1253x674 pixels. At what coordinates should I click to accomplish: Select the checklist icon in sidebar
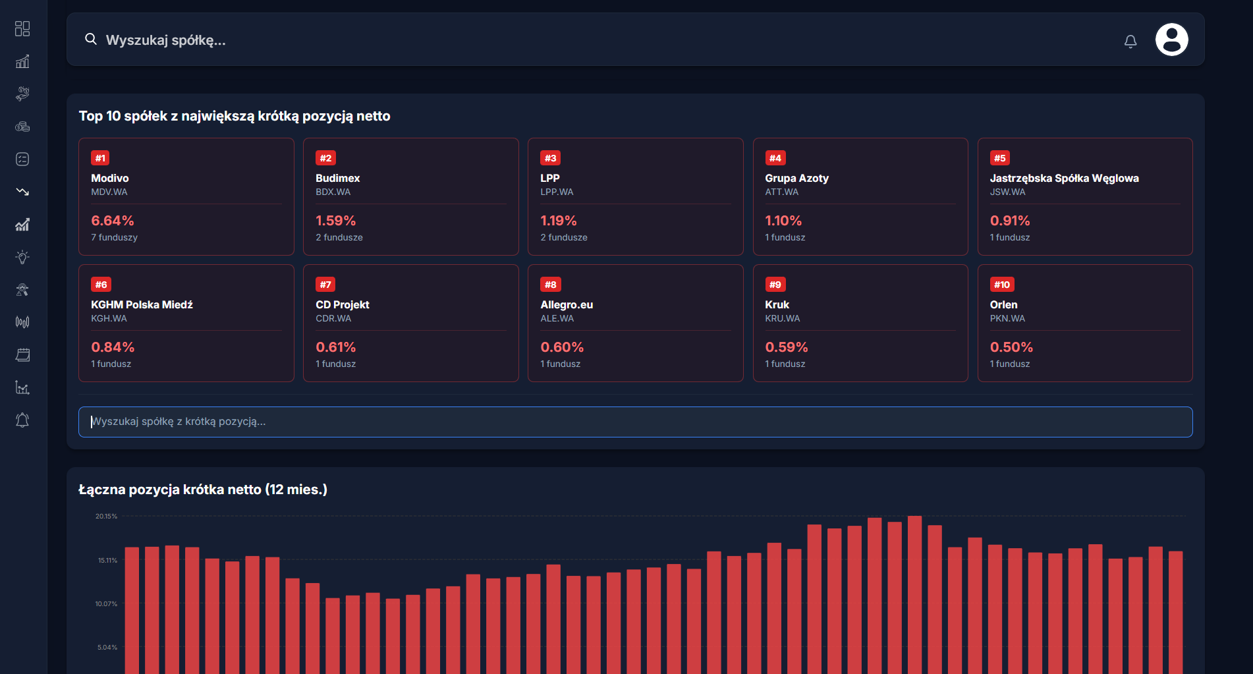[22, 159]
